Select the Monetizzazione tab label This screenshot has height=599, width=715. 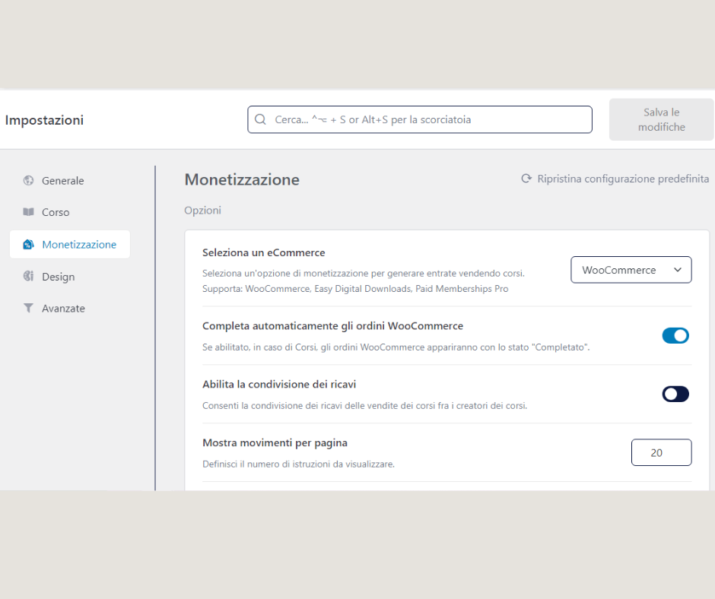pos(79,245)
